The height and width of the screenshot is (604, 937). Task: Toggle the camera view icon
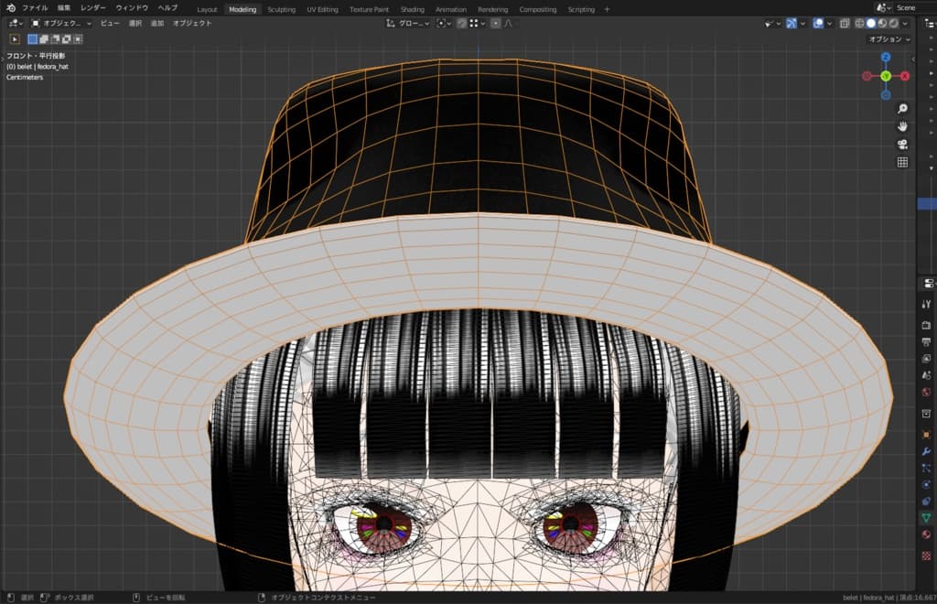point(902,145)
